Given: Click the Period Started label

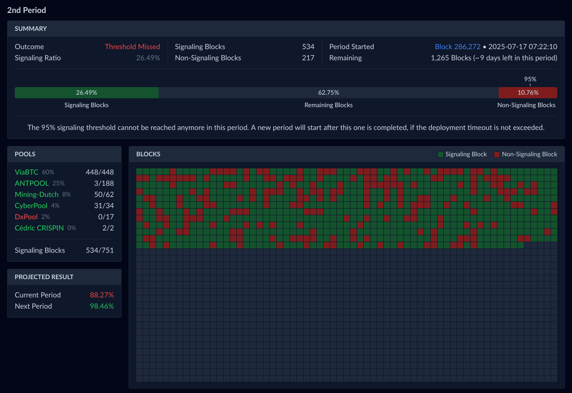Looking at the screenshot, I should tap(352, 47).
